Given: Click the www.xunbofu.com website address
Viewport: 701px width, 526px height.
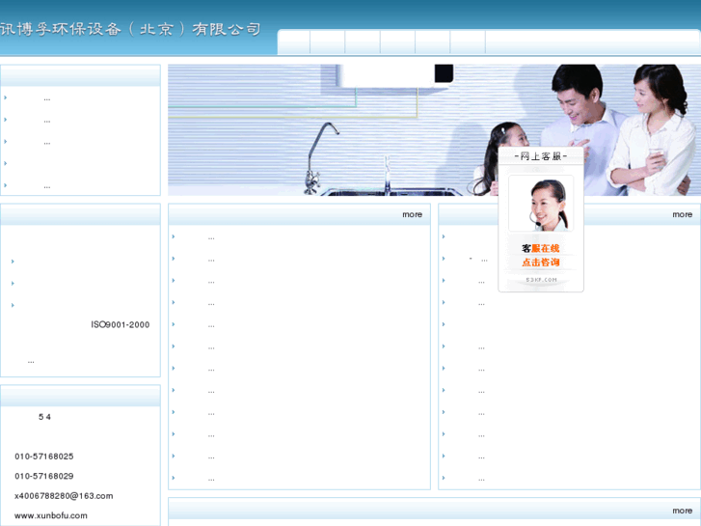Looking at the screenshot, I should click(51, 515).
